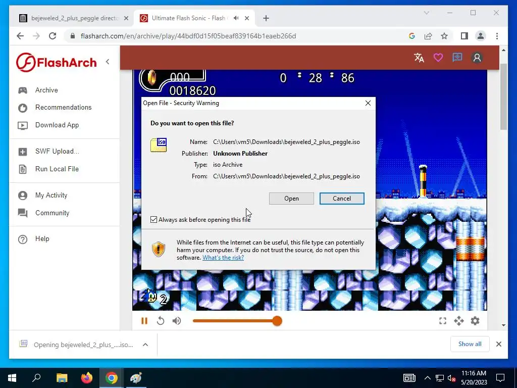Click the FlashArch logo
The image size is (517, 388).
click(57, 62)
